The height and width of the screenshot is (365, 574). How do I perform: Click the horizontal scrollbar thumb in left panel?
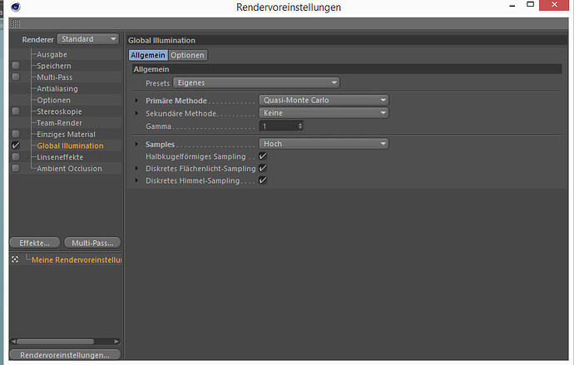(56, 342)
